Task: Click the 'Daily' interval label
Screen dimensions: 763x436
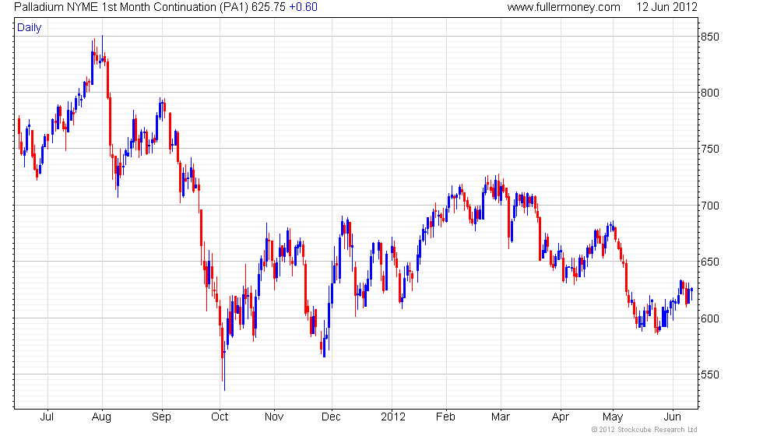Action: click(30, 28)
